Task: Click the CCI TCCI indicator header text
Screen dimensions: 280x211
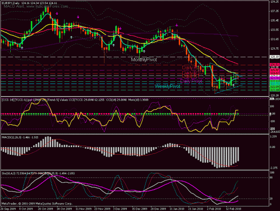Action: click(75, 100)
